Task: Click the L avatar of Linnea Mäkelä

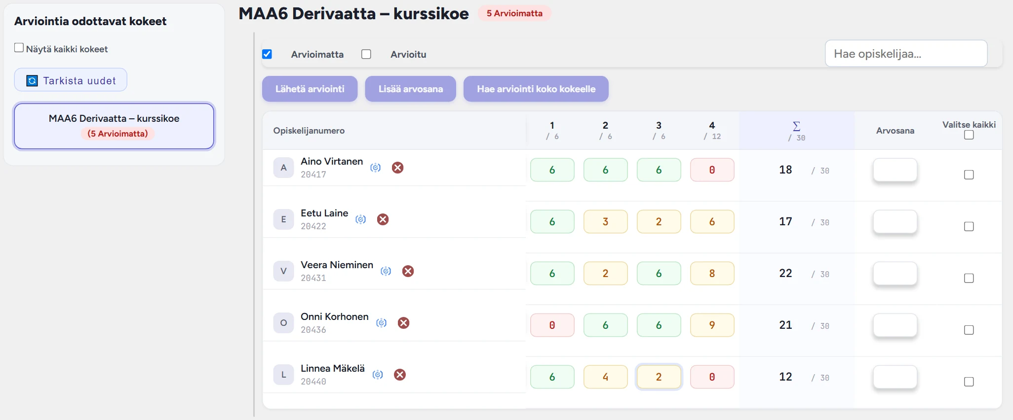Action: tap(283, 375)
